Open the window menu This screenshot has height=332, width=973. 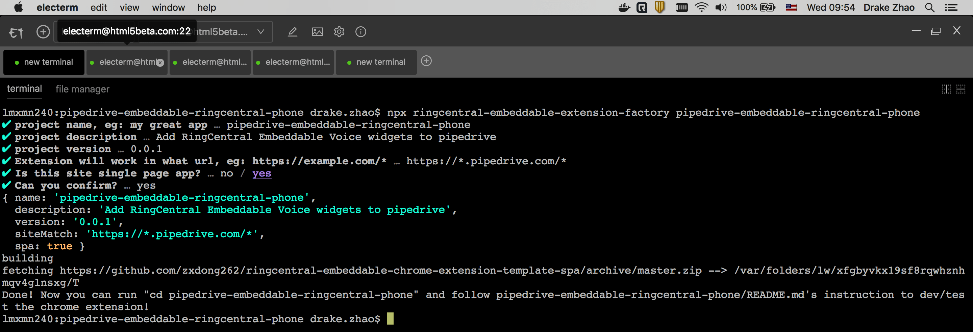coord(169,7)
